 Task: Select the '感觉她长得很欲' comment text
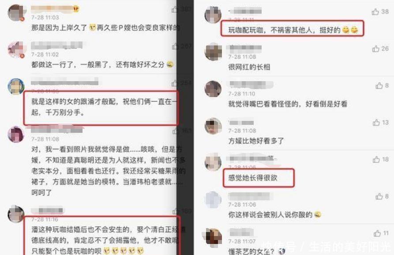click(252, 178)
